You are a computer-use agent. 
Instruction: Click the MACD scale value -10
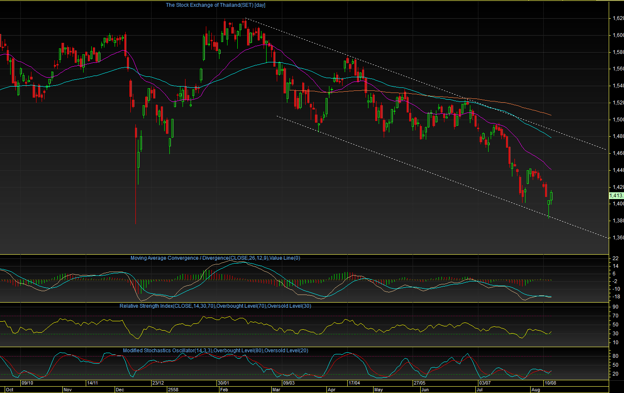[x=616, y=289]
